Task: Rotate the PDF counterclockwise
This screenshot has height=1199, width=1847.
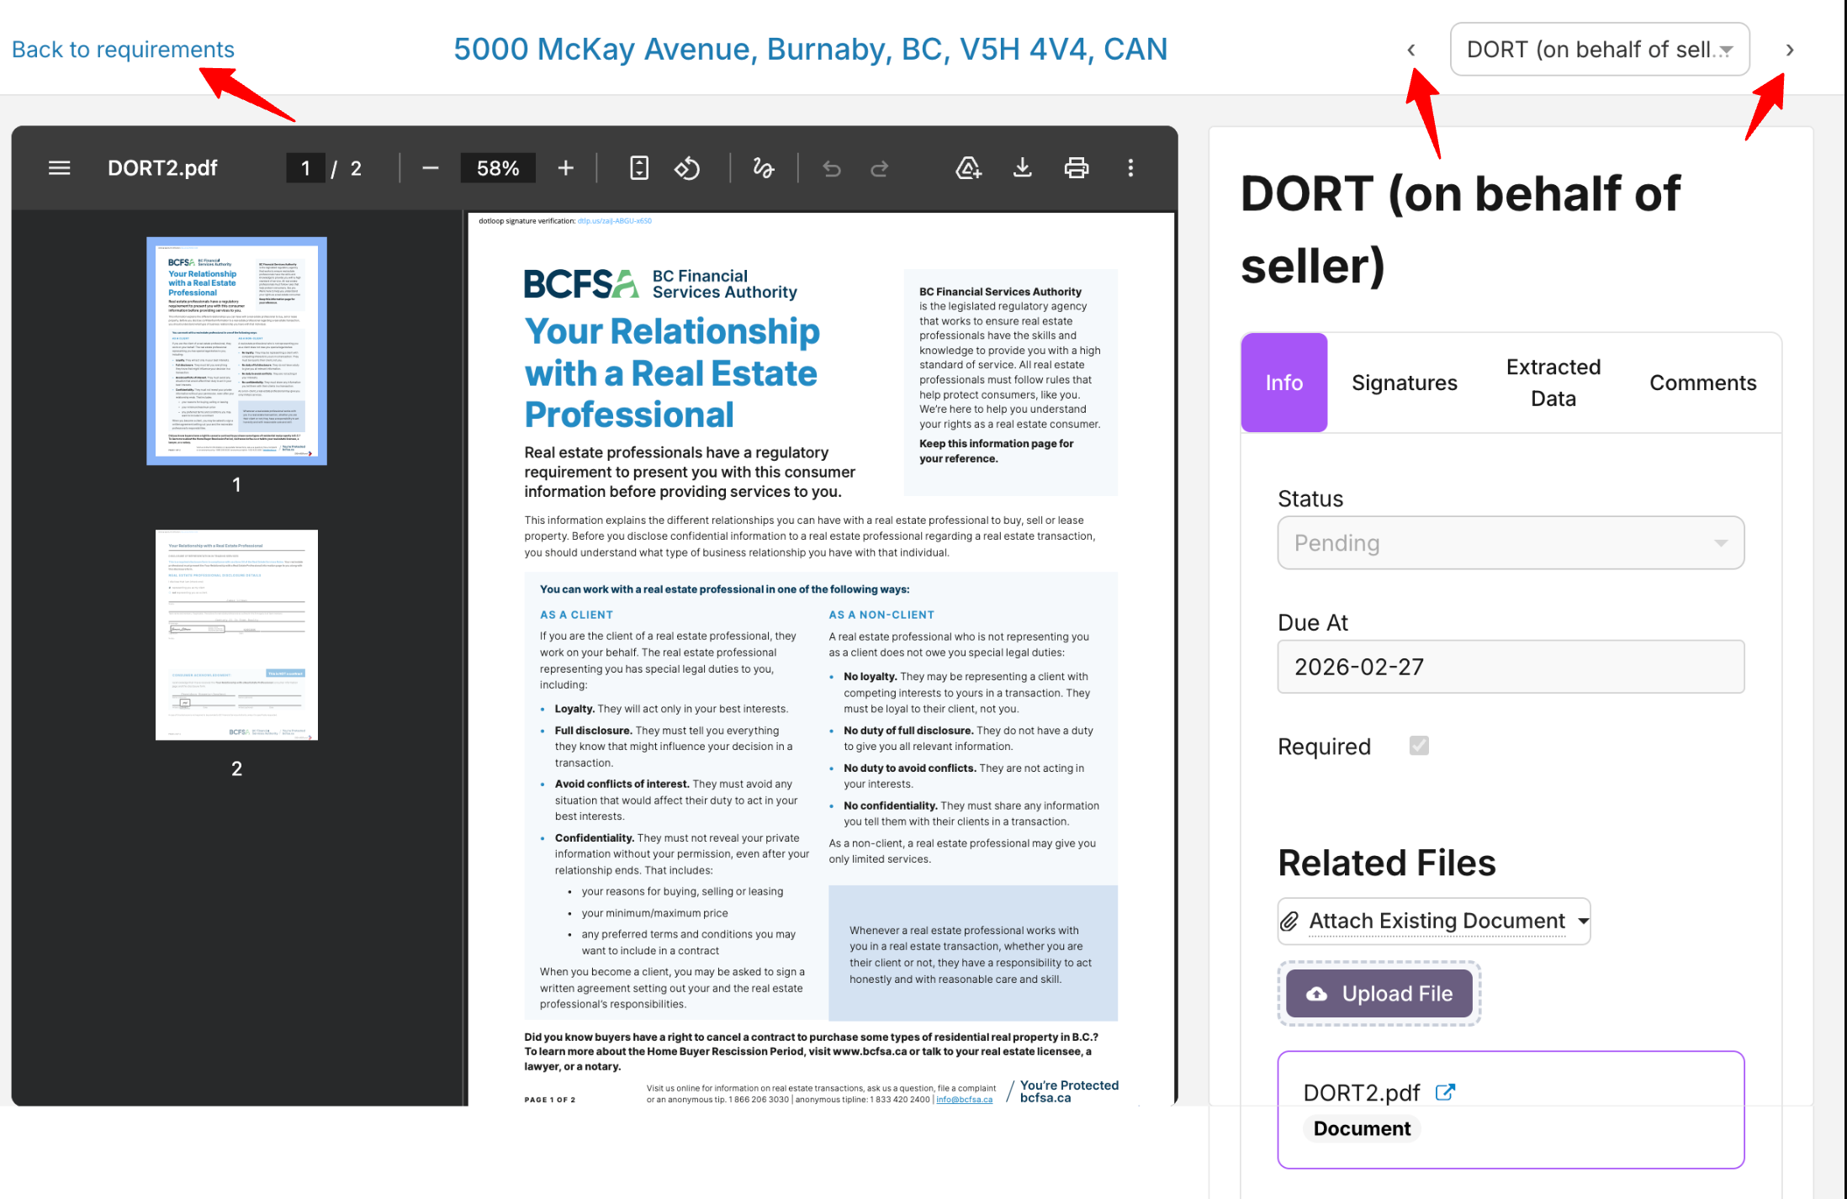Action: [x=687, y=168]
